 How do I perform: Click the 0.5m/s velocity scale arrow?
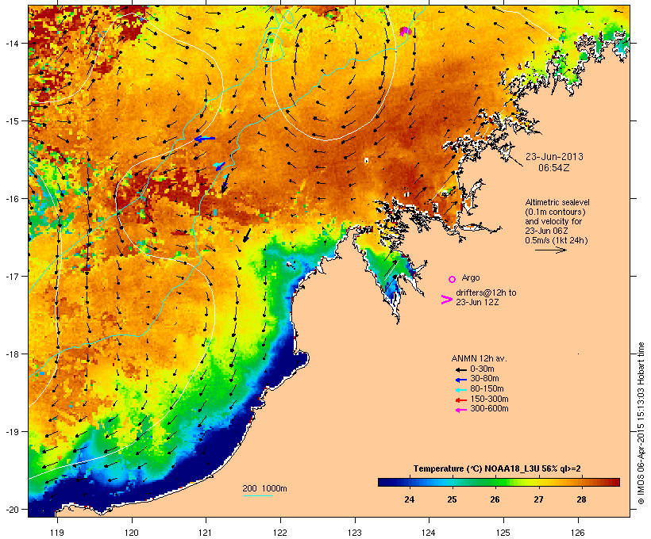(x=550, y=250)
